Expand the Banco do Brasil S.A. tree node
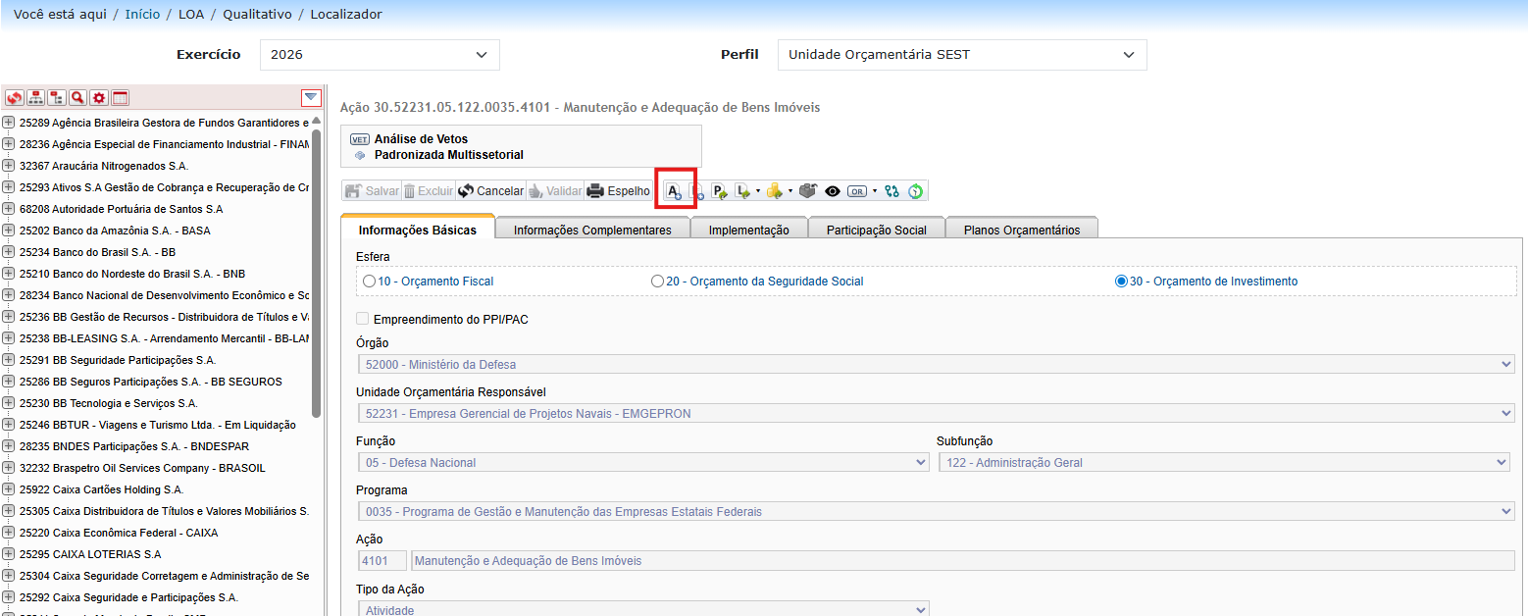This screenshot has height=616, width=1528. point(9,252)
